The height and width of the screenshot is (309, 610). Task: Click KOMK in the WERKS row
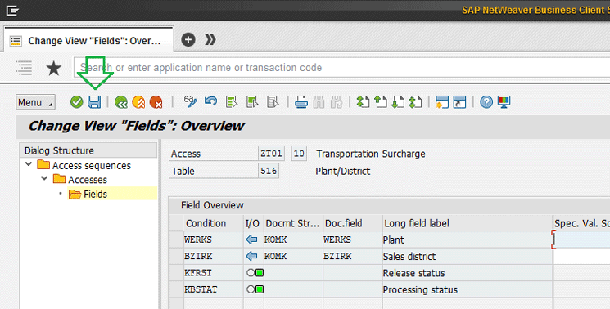(x=293, y=240)
